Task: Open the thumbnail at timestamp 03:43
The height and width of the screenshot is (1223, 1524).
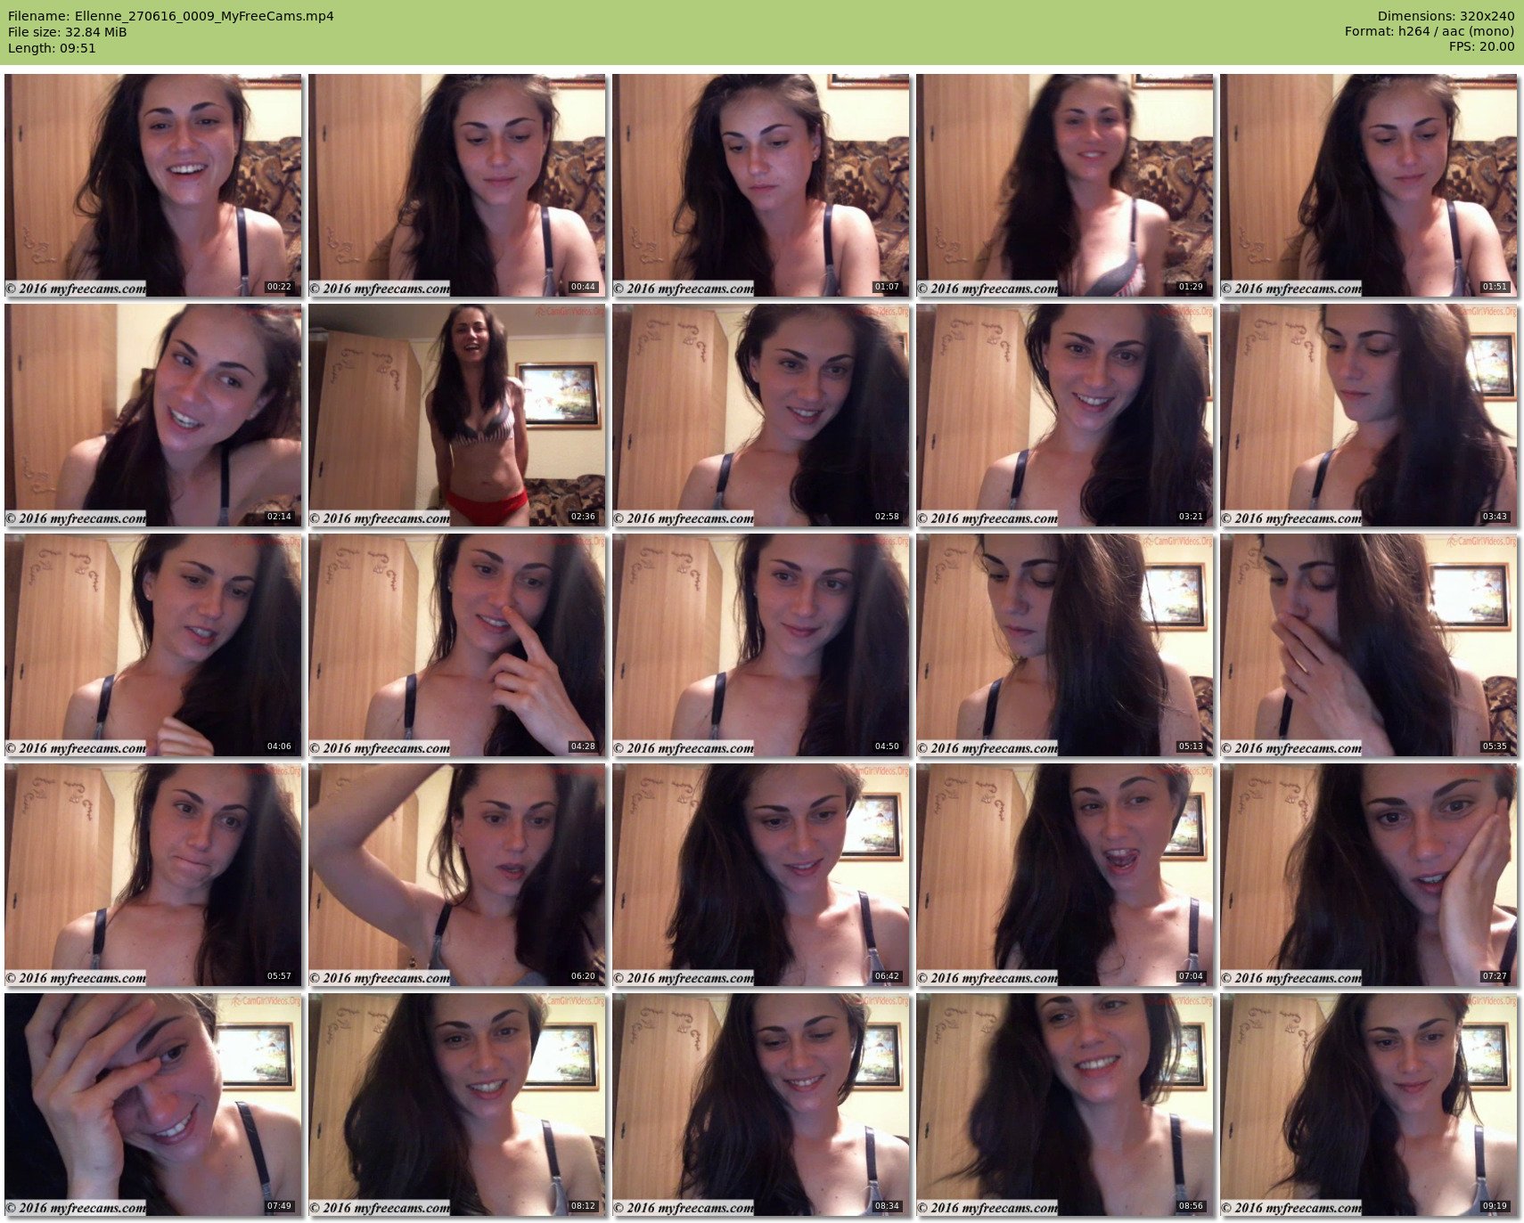Action: tap(1369, 415)
